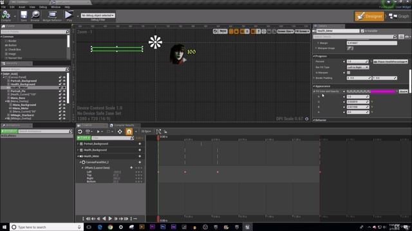Open the Screen Size dropdown in designer
Image resolution: width=412 pixels, height=231 pixels.
coord(285,31)
